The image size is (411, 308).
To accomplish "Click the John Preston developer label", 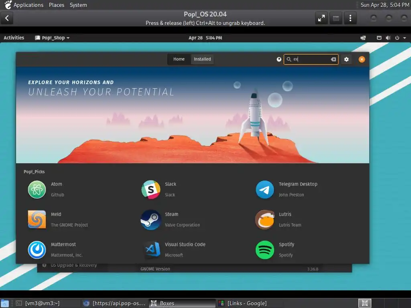I will pos(291,195).
